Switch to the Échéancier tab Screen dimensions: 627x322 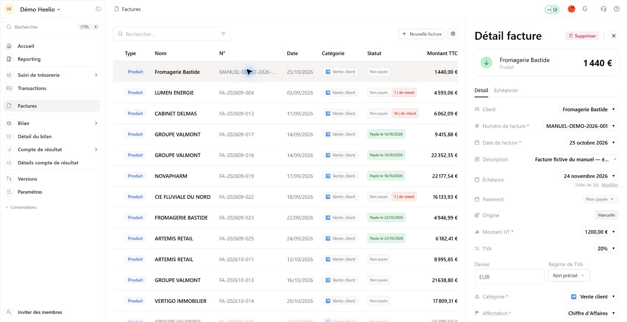point(506,90)
